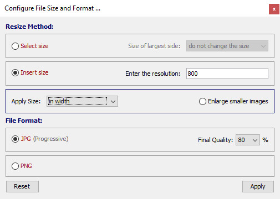
Task: Close the Configure File Size dialog
Action: (x=274, y=9)
